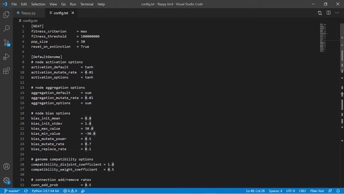Screen dimensions: 344x194
Task: Open the View menu
Action: [53, 4]
